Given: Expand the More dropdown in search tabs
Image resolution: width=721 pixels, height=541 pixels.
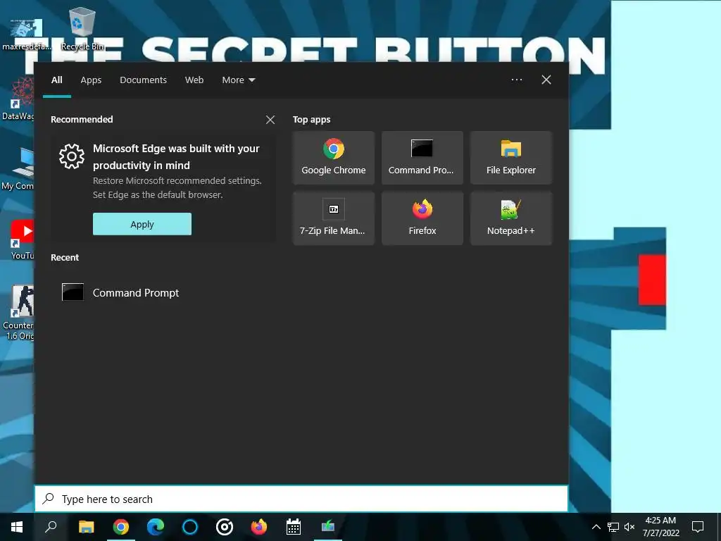Looking at the screenshot, I should 238,80.
